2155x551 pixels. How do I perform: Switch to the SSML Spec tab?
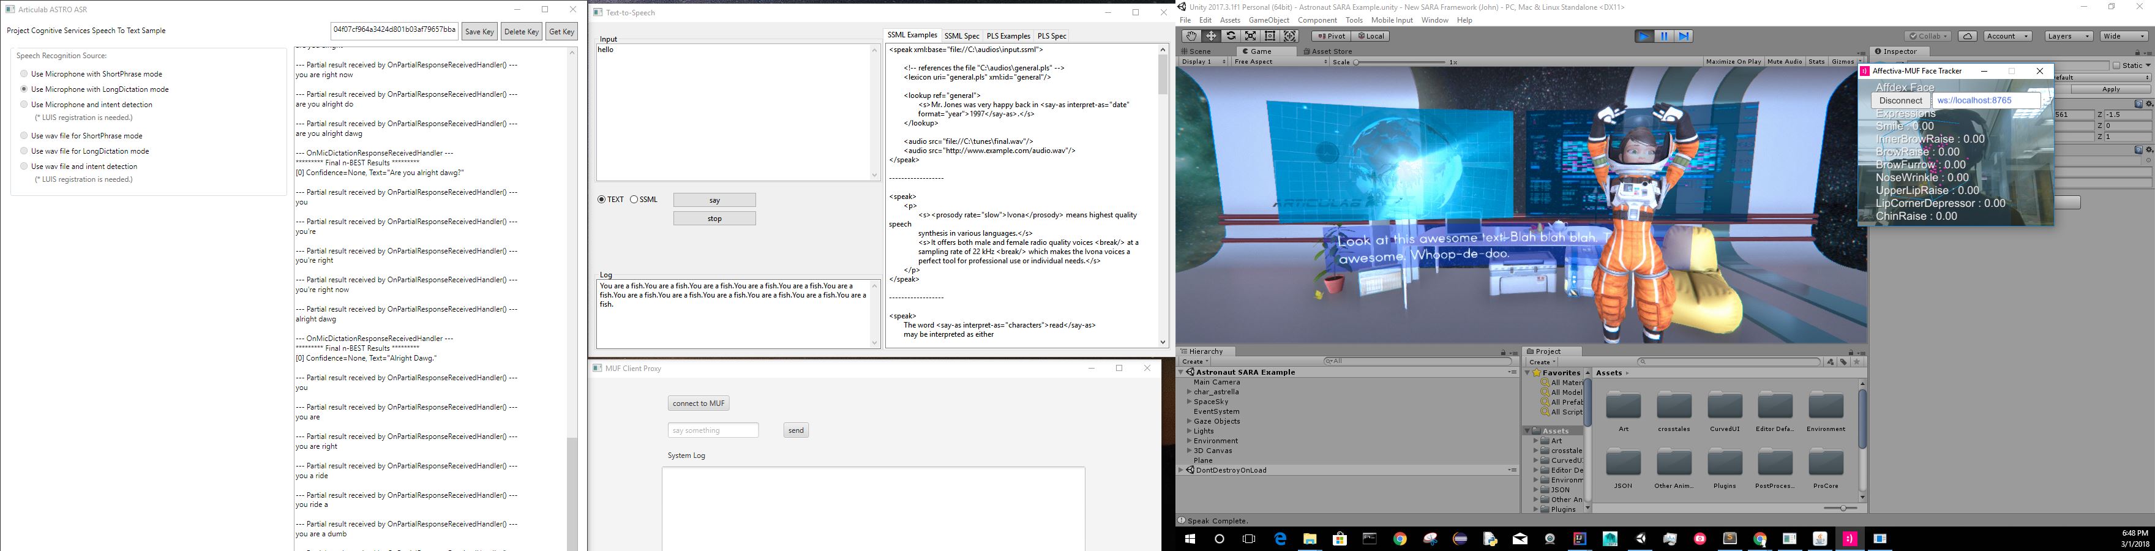tap(961, 36)
